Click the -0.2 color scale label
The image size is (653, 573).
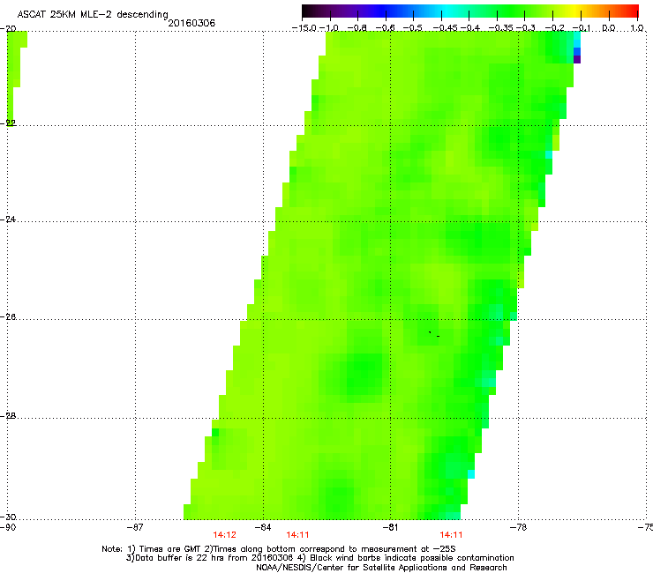point(555,28)
